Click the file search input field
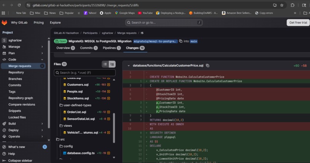The width and height of the screenshot is (310, 163). (x=85, y=73)
